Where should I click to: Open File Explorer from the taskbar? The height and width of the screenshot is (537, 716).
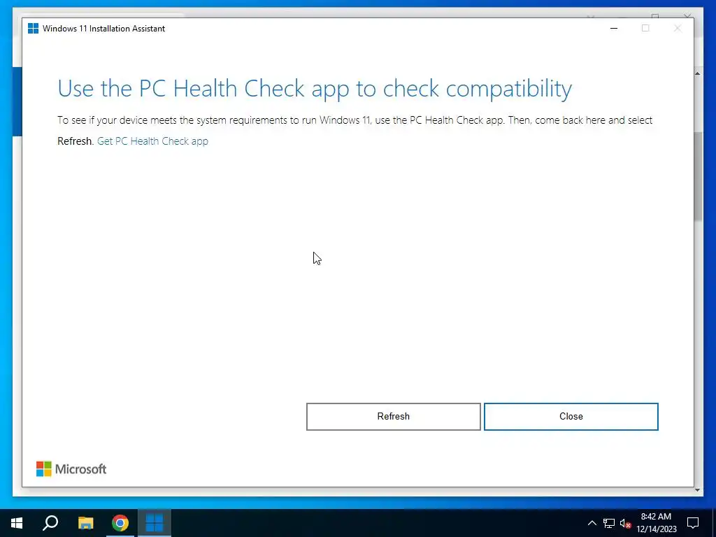click(85, 523)
